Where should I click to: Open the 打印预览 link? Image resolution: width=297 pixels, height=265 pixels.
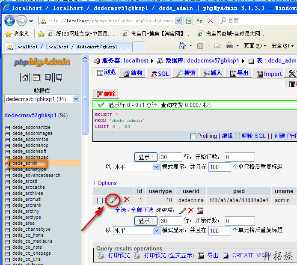[x=119, y=255]
